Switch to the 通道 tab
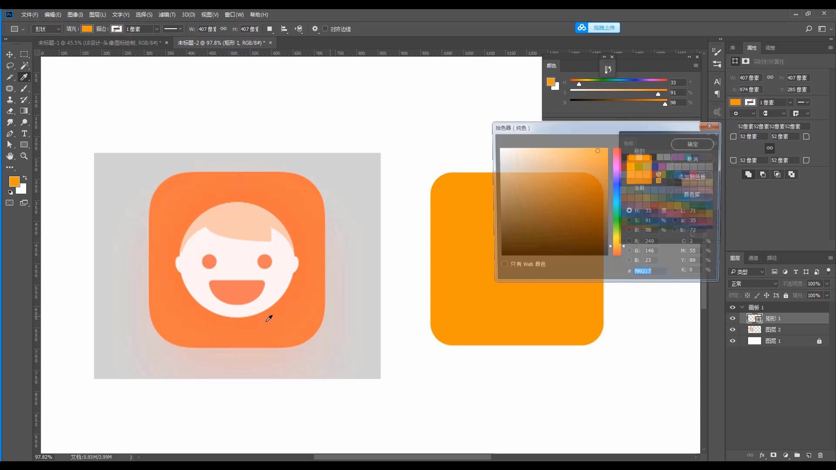The height and width of the screenshot is (470, 836). tap(753, 258)
